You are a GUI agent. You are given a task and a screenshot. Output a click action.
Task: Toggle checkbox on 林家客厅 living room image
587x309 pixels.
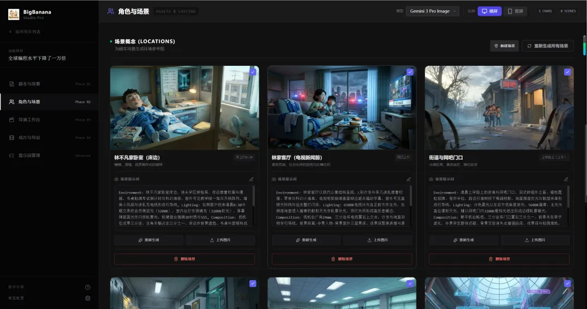[410, 72]
